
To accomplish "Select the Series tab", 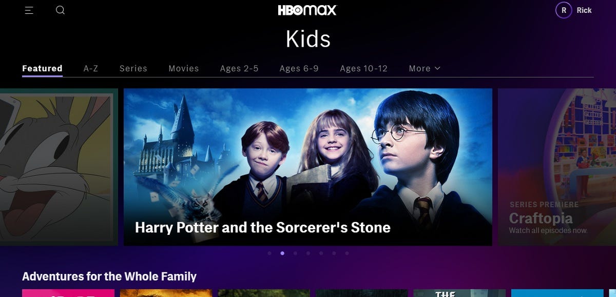I will point(133,68).
